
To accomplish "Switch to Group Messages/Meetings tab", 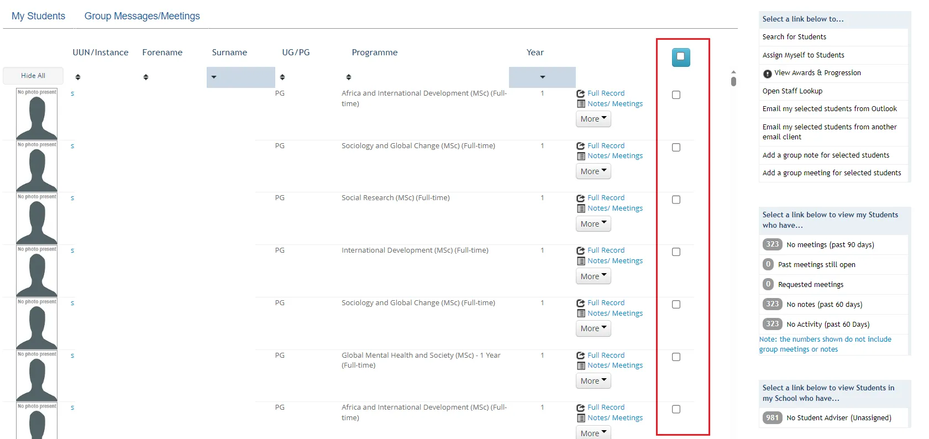I will coord(142,16).
